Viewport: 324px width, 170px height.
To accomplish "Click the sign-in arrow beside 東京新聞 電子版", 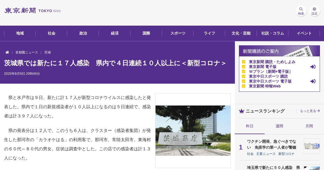I will (x=313, y=67).
